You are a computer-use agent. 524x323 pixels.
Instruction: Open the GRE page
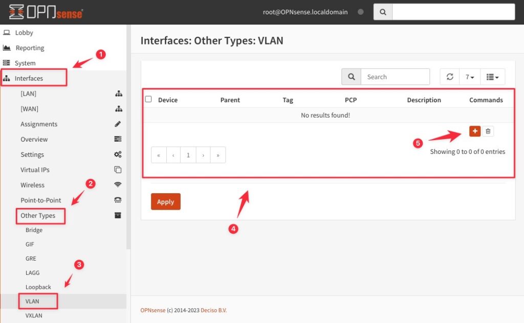click(x=31, y=259)
